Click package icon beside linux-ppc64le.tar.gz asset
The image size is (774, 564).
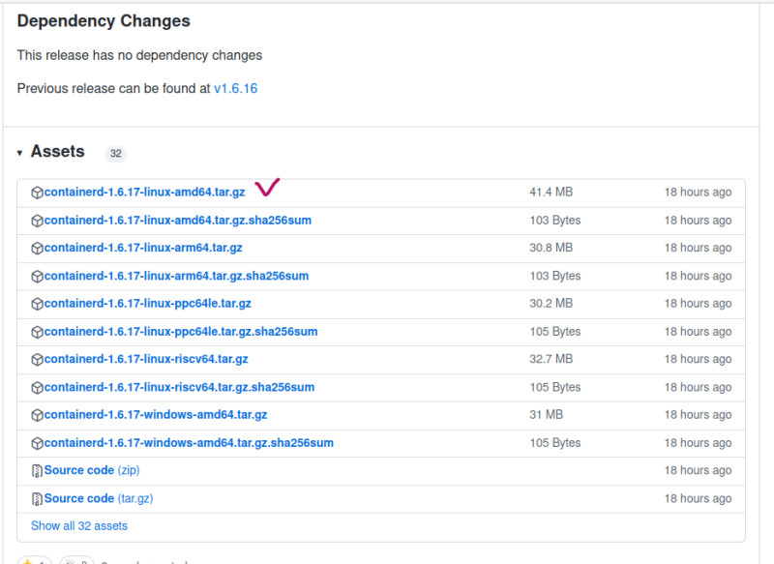pos(38,304)
